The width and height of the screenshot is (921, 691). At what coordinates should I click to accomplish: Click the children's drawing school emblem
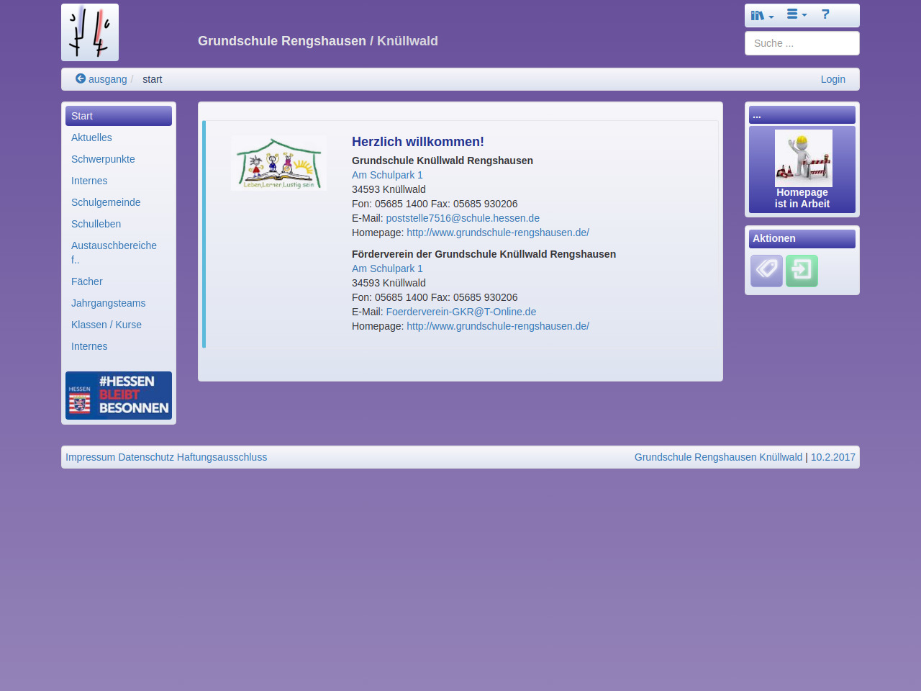tap(278, 163)
